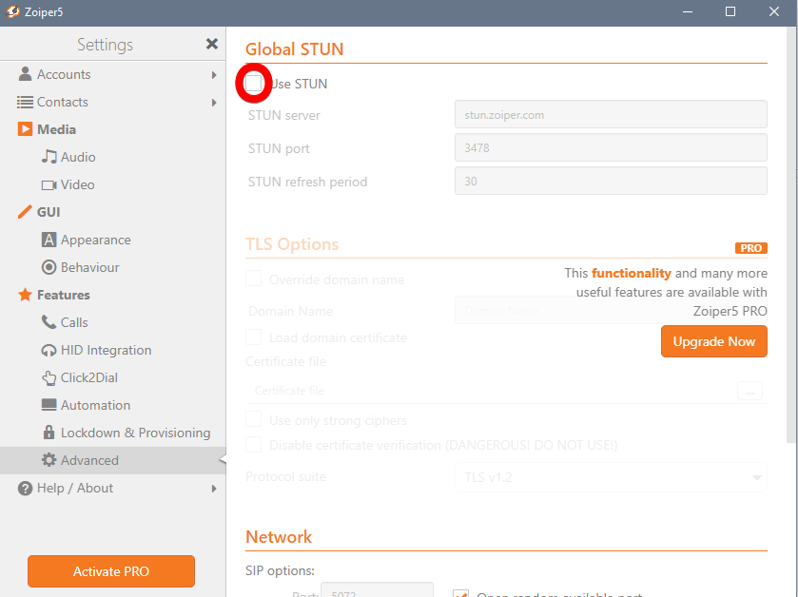Toggle Override domain name checkbox
798x597 pixels.
point(254,279)
